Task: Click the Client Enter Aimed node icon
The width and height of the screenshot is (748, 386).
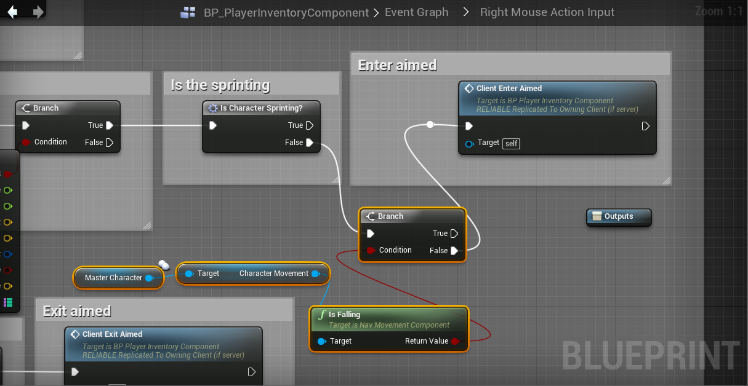Action: [x=469, y=89]
